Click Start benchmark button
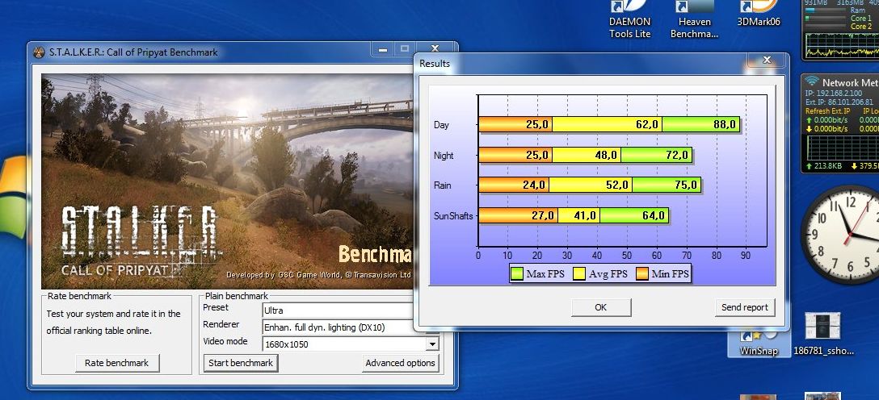 pyautogui.click(x=241, y=363)
